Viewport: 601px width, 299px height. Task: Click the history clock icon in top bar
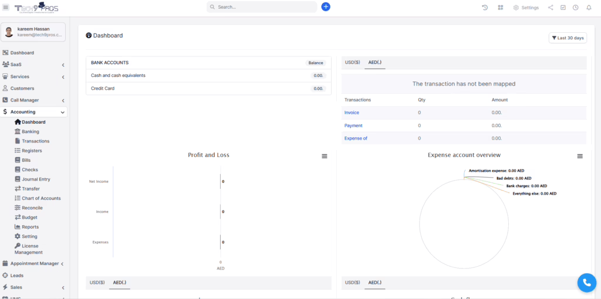point(485,8)
